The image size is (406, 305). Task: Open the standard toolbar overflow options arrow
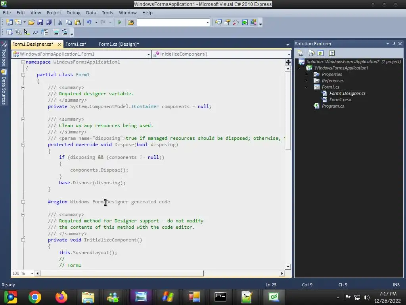[260, 23]
